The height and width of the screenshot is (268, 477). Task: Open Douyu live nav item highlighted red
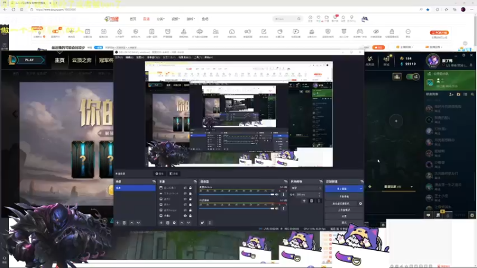pyautogui.click(x=146, y=19)
